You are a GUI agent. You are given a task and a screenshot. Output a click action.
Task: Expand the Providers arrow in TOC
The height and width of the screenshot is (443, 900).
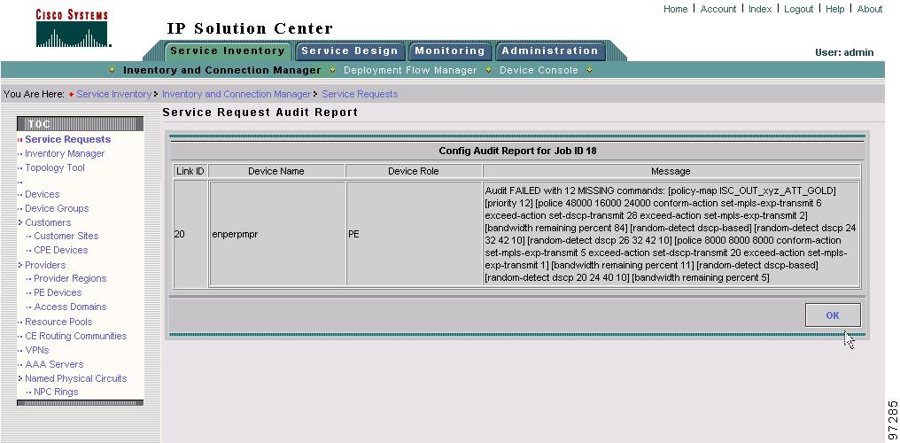pos(20,265)
